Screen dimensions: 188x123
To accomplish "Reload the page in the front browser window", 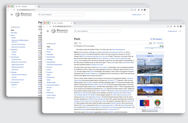I will pos(50,26).
